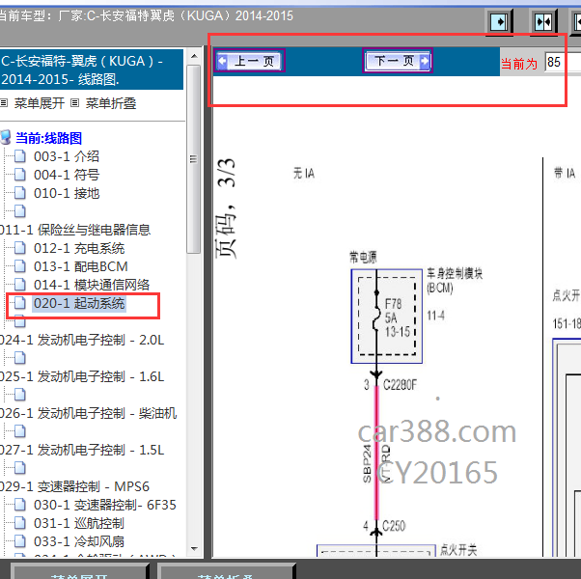Open 031-1 巡航控制 tree item

coord(79,523)
